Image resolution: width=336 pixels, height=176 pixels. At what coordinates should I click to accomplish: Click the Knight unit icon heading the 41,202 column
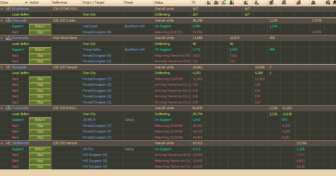284,3
